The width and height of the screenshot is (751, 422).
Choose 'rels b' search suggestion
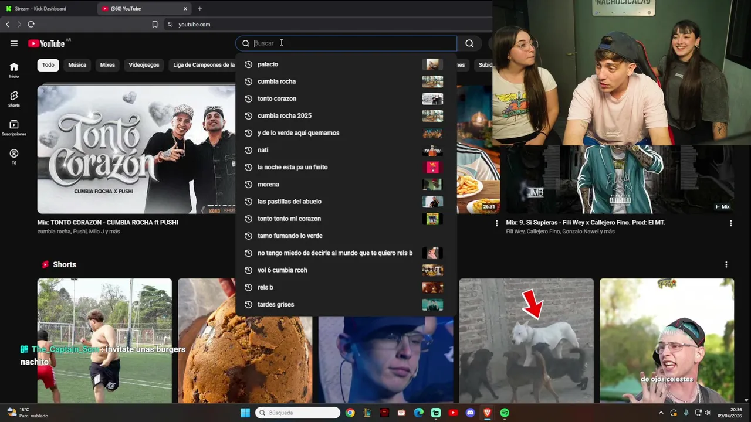pos(346,287)
